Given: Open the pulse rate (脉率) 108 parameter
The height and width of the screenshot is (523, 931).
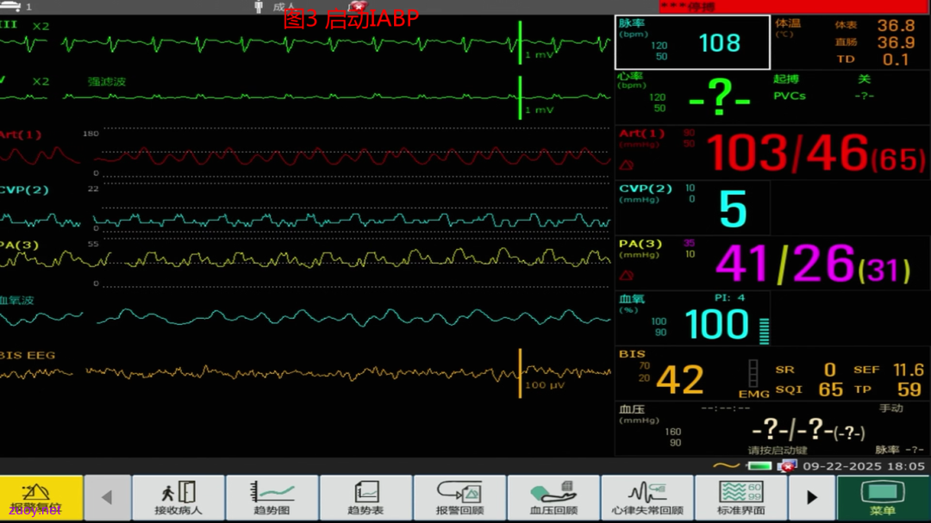Looking at the screenshot, I should click(692, 42).
